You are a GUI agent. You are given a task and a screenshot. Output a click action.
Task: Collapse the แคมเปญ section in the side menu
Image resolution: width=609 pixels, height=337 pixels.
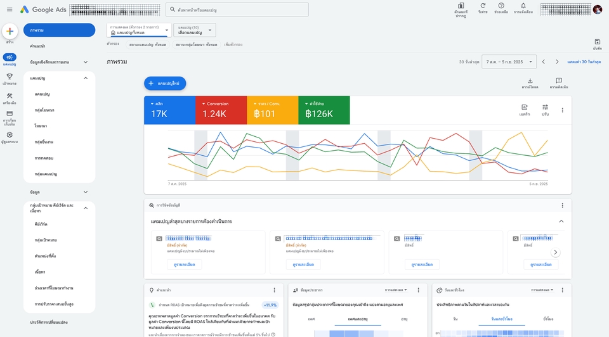point(86,79)
